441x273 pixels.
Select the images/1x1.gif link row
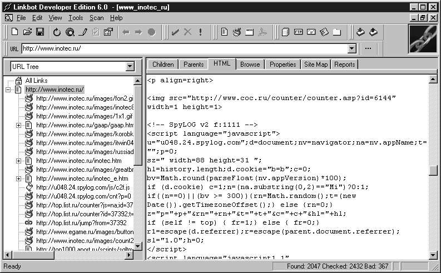tap(85, 116)
